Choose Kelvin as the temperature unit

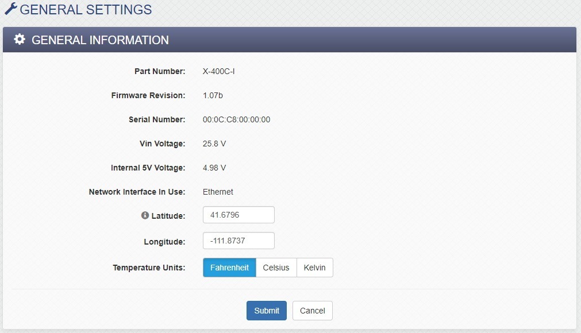tap(314, 268)
